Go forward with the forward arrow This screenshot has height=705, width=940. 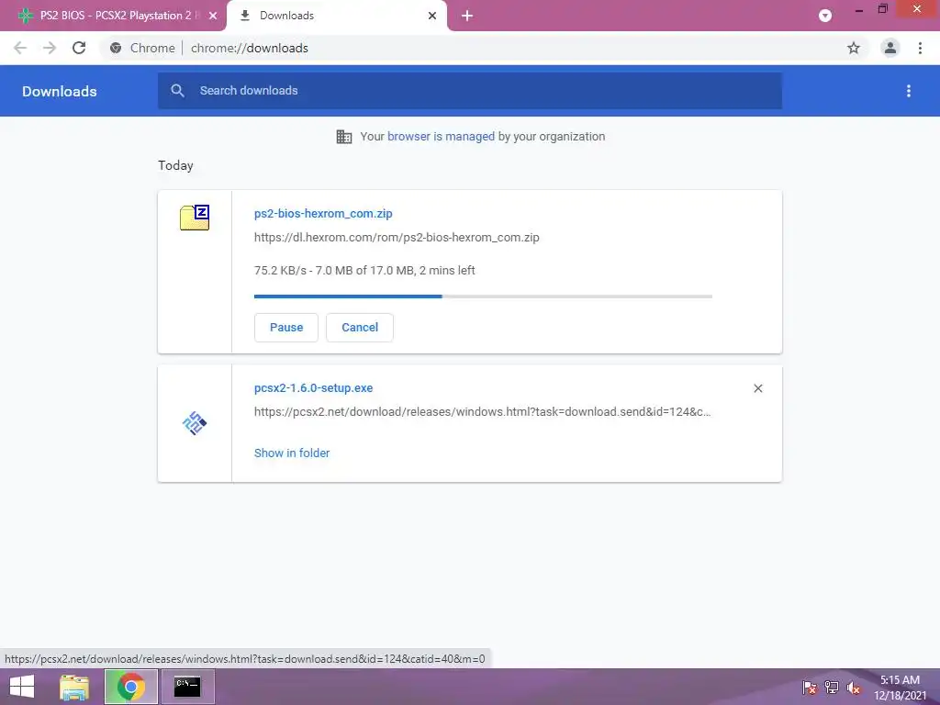click(50, 48)
